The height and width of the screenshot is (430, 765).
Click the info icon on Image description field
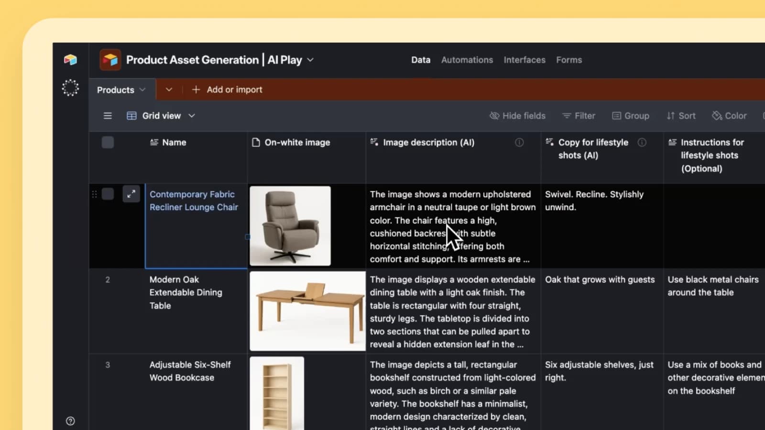(x=519, y=142)
